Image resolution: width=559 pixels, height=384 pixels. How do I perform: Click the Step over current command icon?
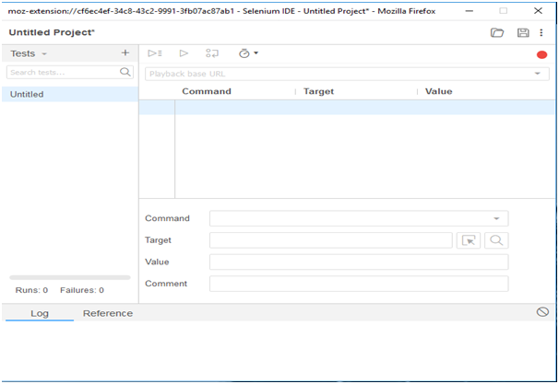pyautogui.click(x=212, y=53)
